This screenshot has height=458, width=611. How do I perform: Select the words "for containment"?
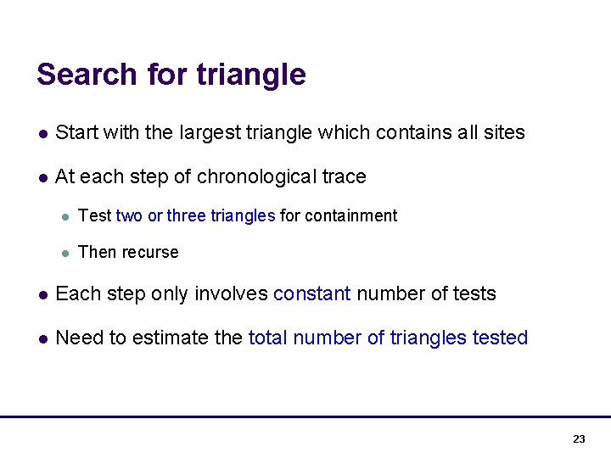tap(339, 215)
